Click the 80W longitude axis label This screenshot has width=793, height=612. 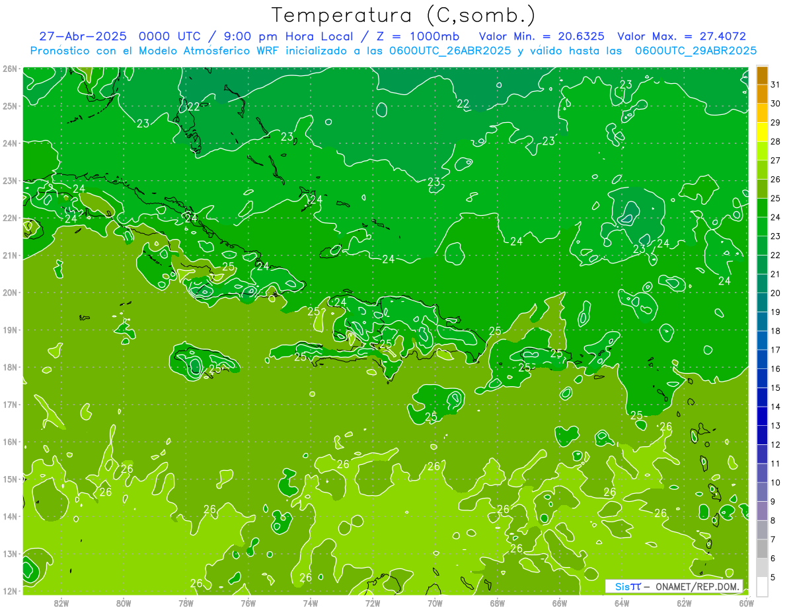pos(124,603)
